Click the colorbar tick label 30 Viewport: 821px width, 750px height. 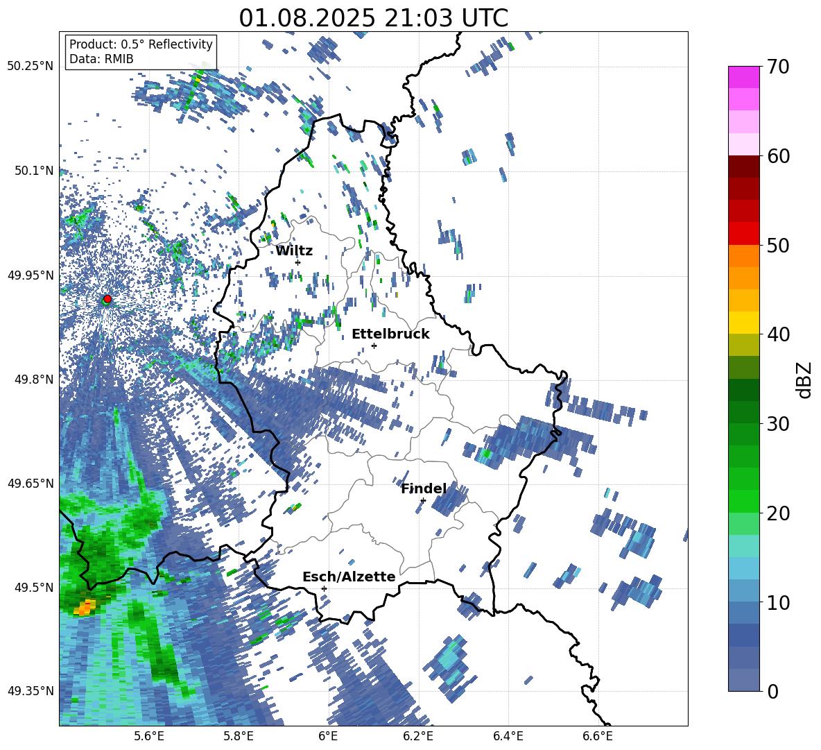pos(778,424)
